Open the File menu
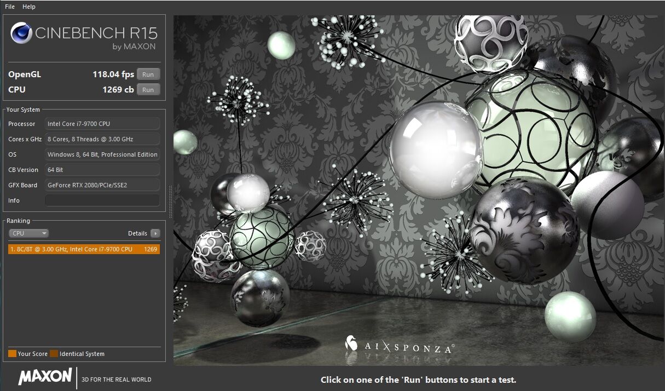The image size is (665, 391). click(10, 7)
